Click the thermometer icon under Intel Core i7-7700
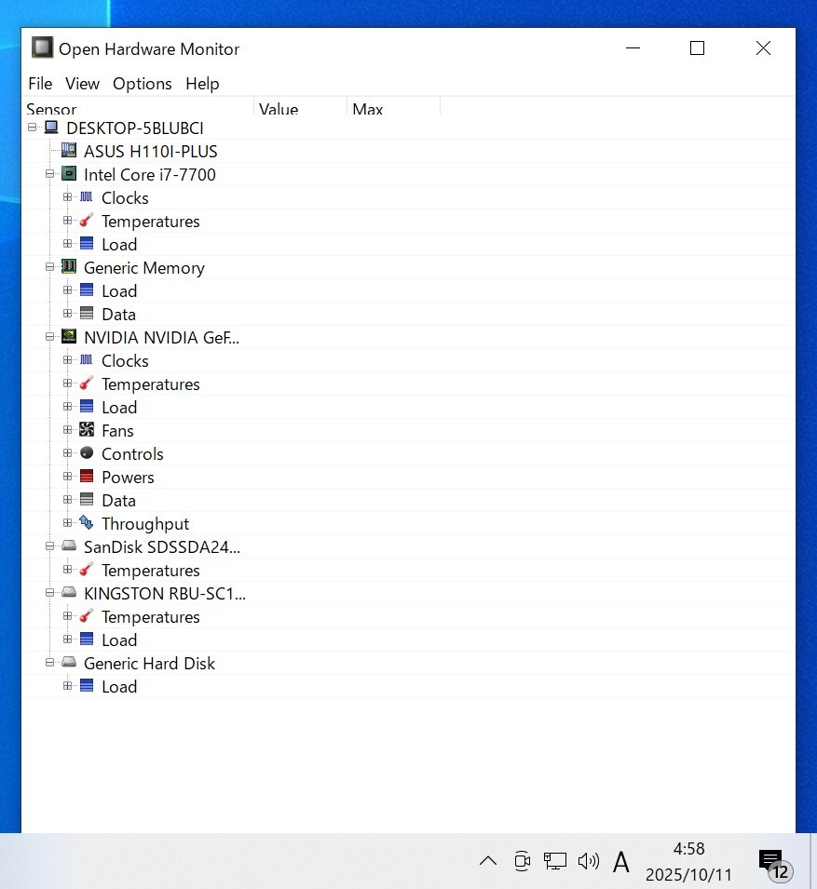This screenshot has width=817, height=889. tap(87, 220)
